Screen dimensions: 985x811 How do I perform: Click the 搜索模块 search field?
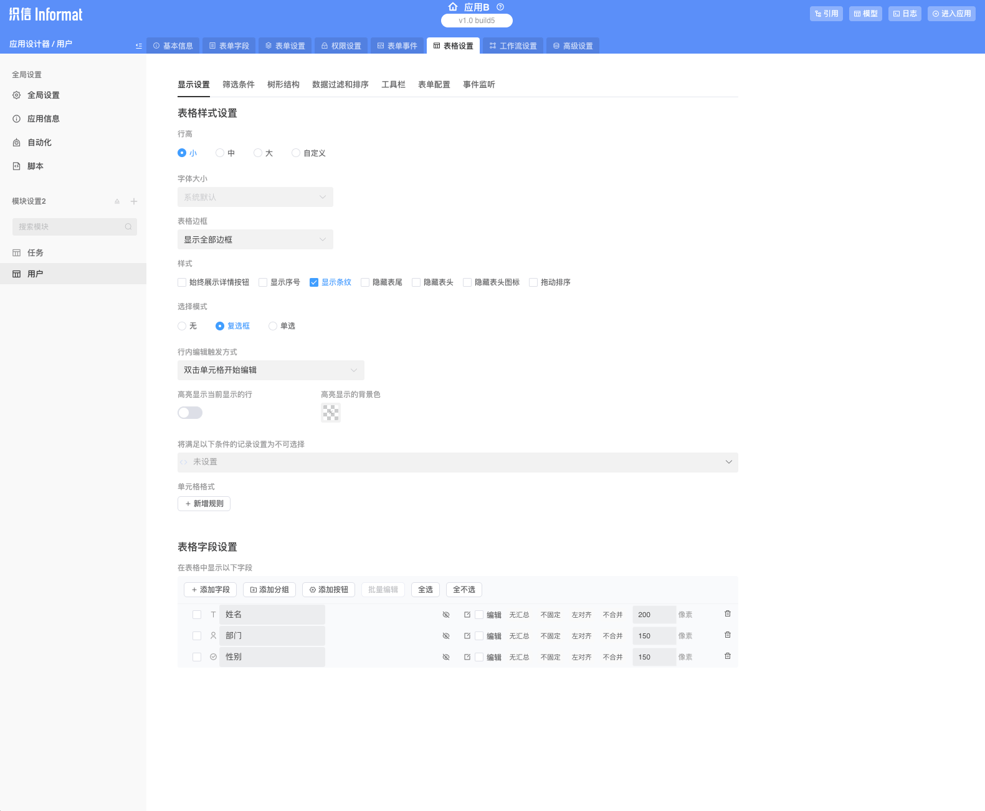[x=75, y=227]
